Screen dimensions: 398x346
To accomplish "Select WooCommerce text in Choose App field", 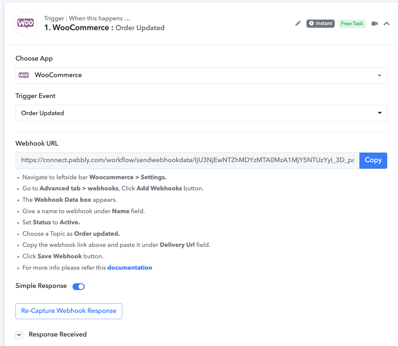I will coord(58,75).
